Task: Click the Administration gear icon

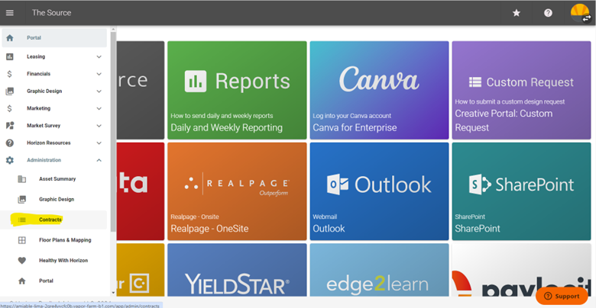Action: pos(10,160)
